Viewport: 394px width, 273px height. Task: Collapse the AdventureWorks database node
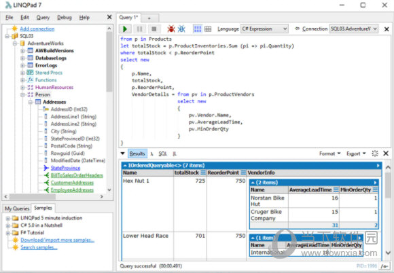point(15,43)
